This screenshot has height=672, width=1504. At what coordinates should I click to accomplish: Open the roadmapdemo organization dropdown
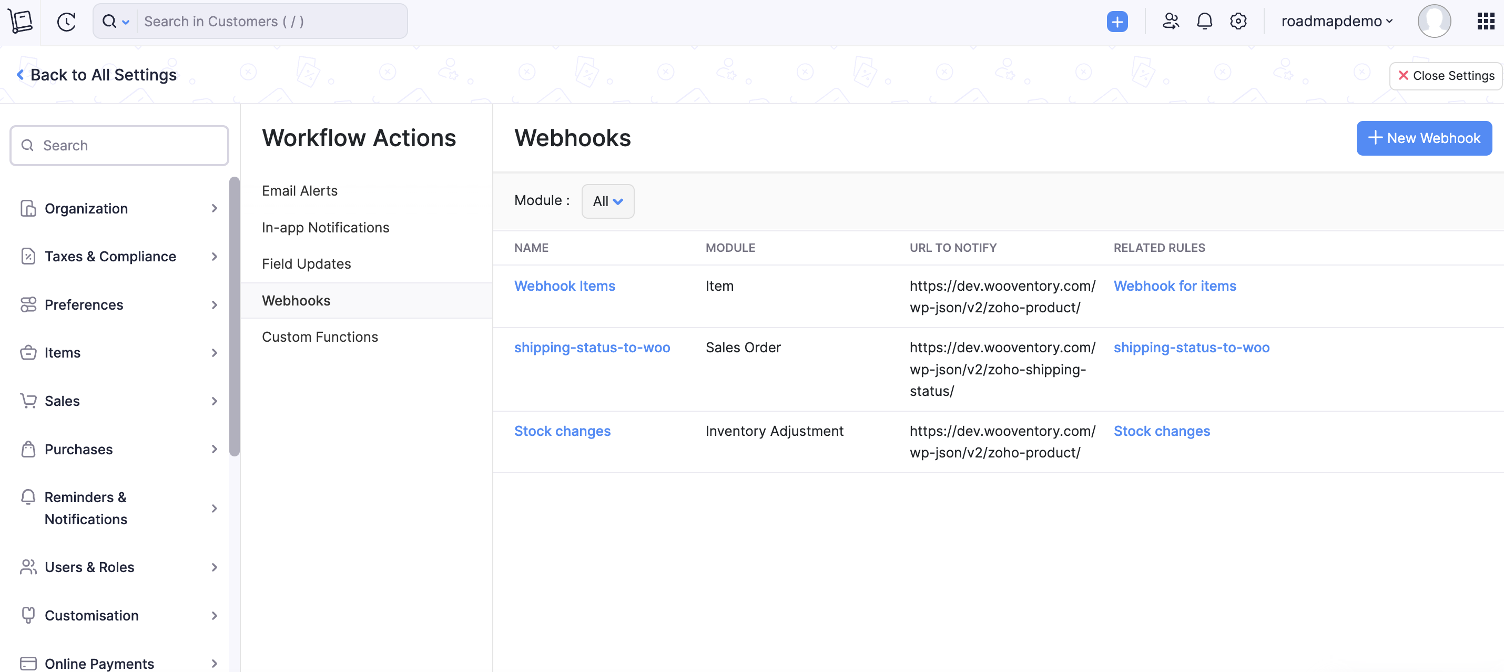1336,22
